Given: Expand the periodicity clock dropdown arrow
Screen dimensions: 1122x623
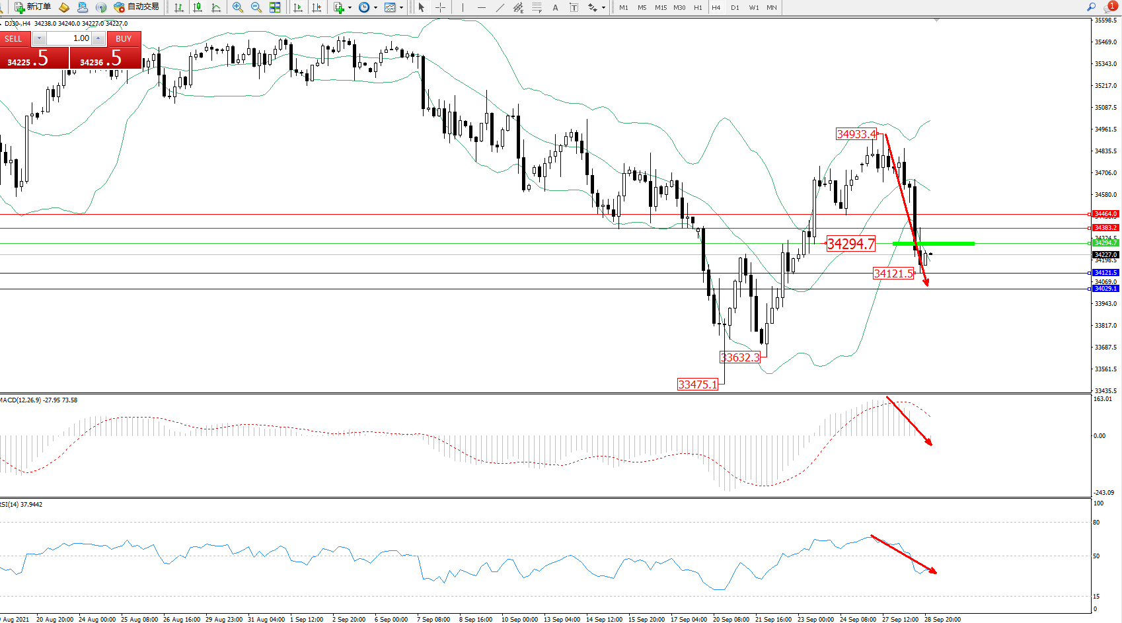Looking at the screenshot, I should tap(375, 8).
